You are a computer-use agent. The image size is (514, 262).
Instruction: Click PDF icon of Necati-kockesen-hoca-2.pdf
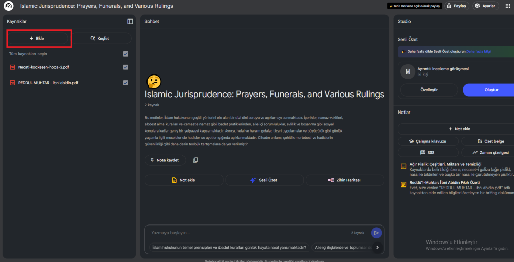(12, 67)
